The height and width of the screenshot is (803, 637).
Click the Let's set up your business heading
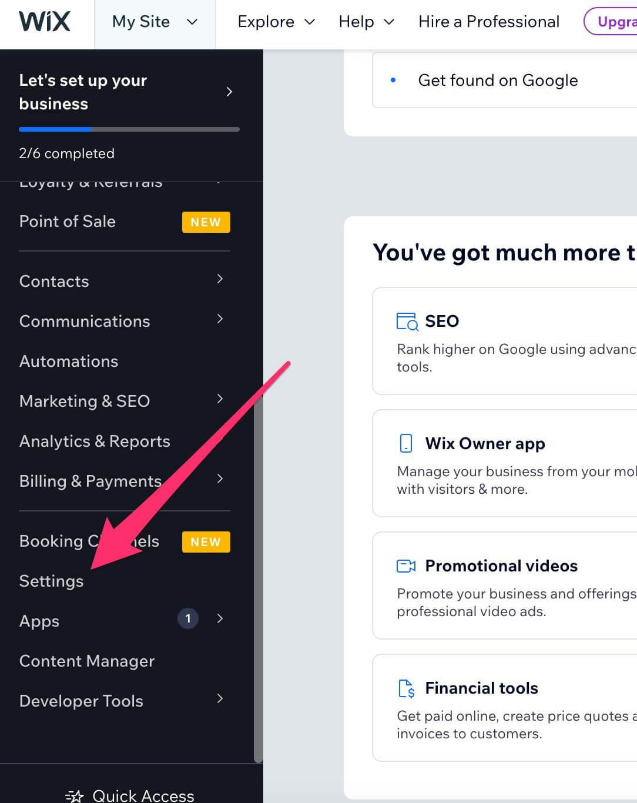(x=83, y=92)
